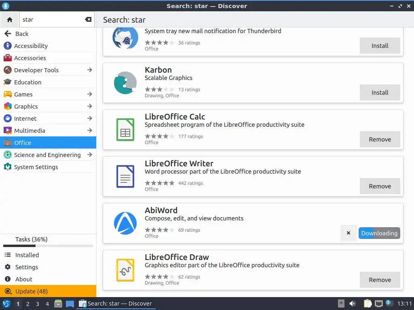Expand the Multimedia subcategories arrow
The height and width of the screenshot is (310, 414).
(x=89, y=130)
